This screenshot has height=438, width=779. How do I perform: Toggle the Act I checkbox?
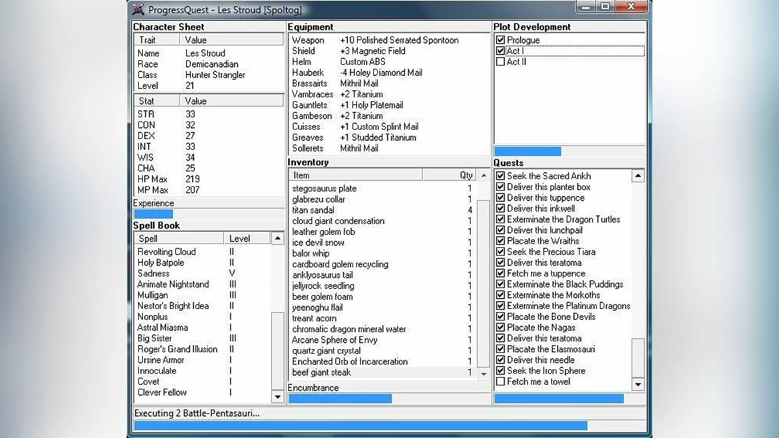(x=500, y=51)
